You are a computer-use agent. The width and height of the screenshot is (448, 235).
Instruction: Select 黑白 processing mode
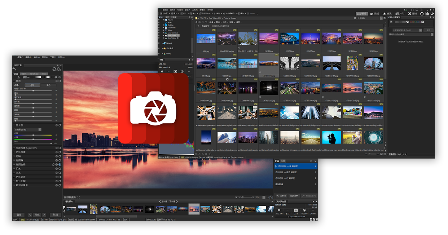48,85
